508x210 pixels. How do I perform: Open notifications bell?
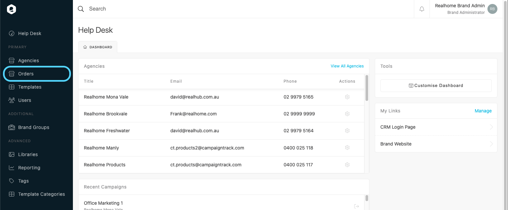click(422, 9)
